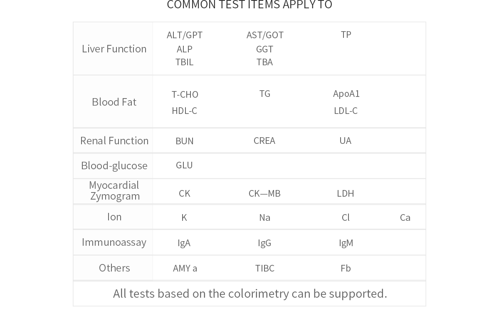Click the Common Test Items heading
499x321 pixels.
249,5
